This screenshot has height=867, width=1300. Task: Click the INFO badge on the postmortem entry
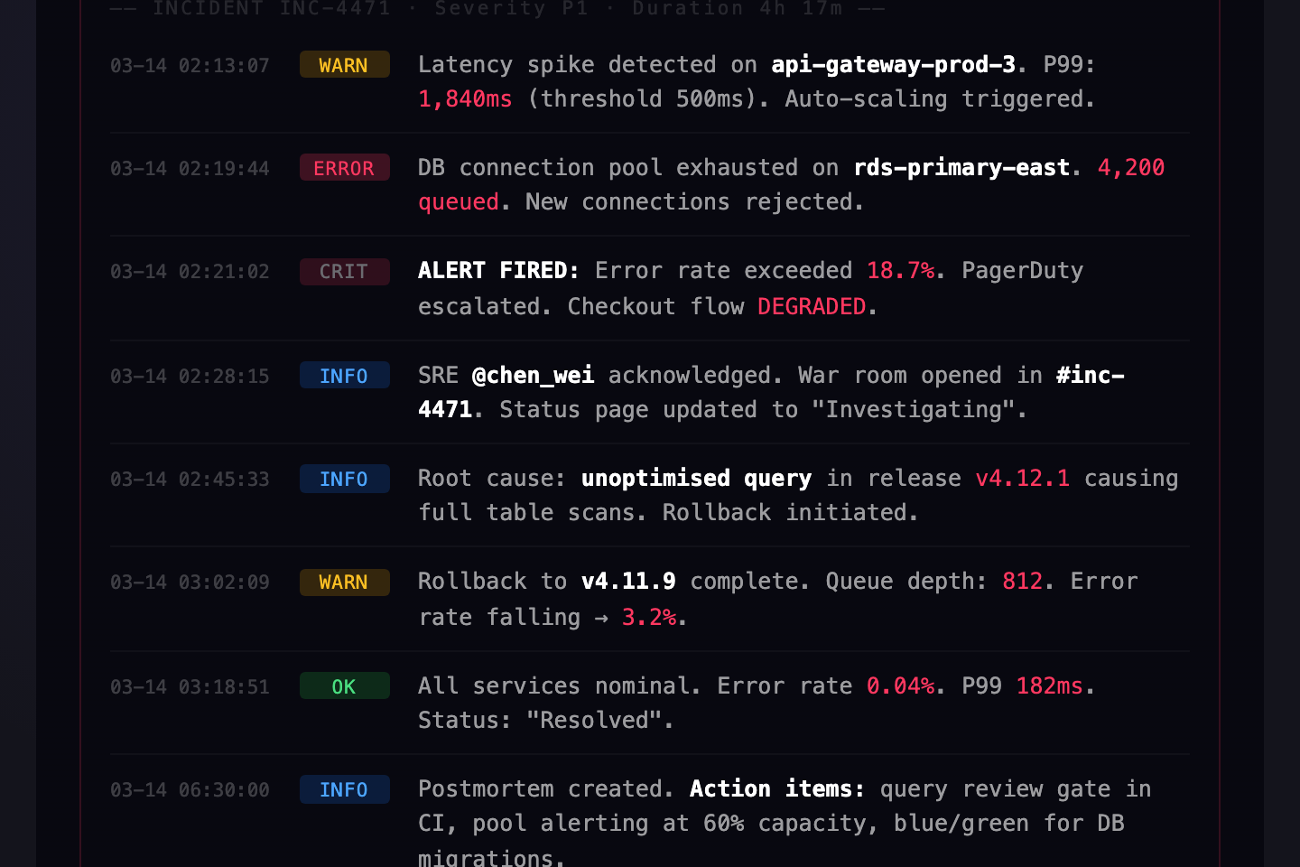click(344, 789)
